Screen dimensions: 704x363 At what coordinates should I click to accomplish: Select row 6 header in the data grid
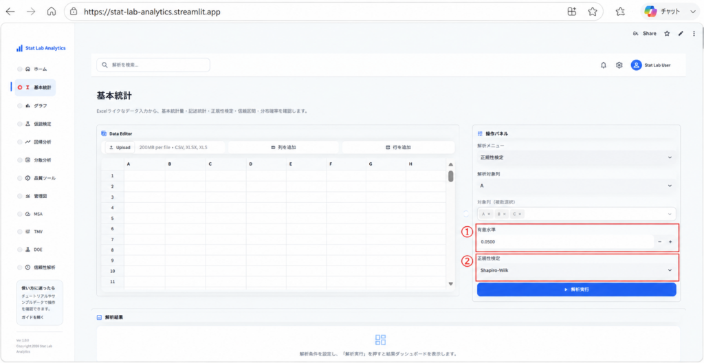[x=113, y=229]
